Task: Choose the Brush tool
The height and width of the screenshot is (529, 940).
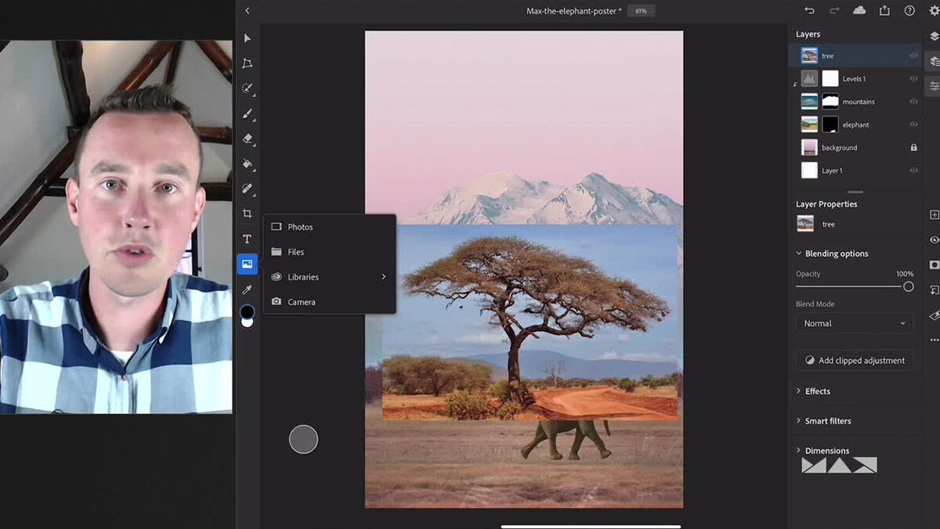Action: (x=248, y=113)
